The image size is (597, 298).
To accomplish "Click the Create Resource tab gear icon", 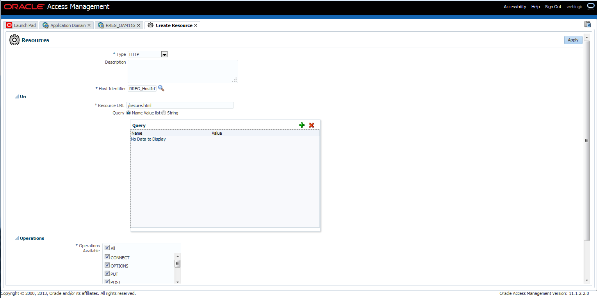I will pyautogui.click(x=150, y=25).
